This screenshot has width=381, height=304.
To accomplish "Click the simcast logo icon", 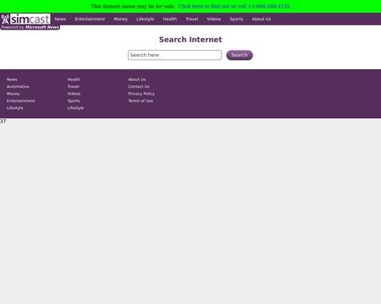I will (x=25, y=19).
